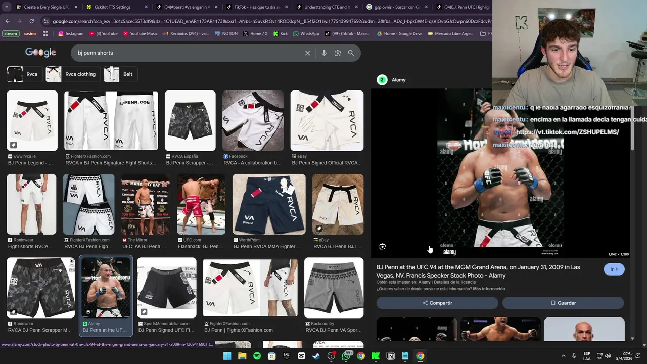
Task: Open Steam from the taskbar
Action: (316, 356)
